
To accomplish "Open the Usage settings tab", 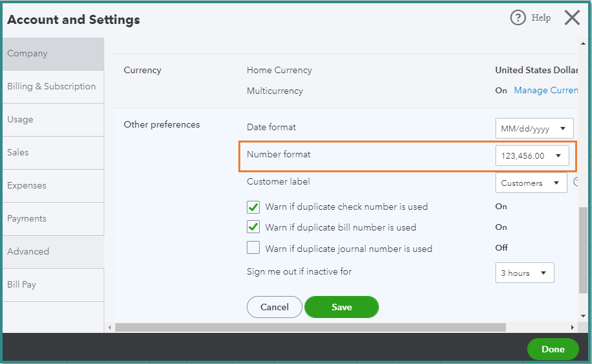I will click(21, 120).
